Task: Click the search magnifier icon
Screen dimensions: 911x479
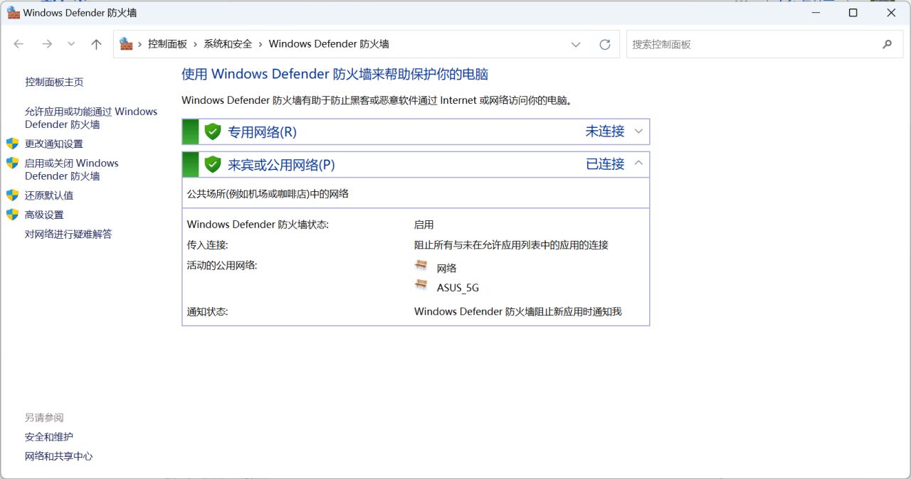Action: [887, 44]
